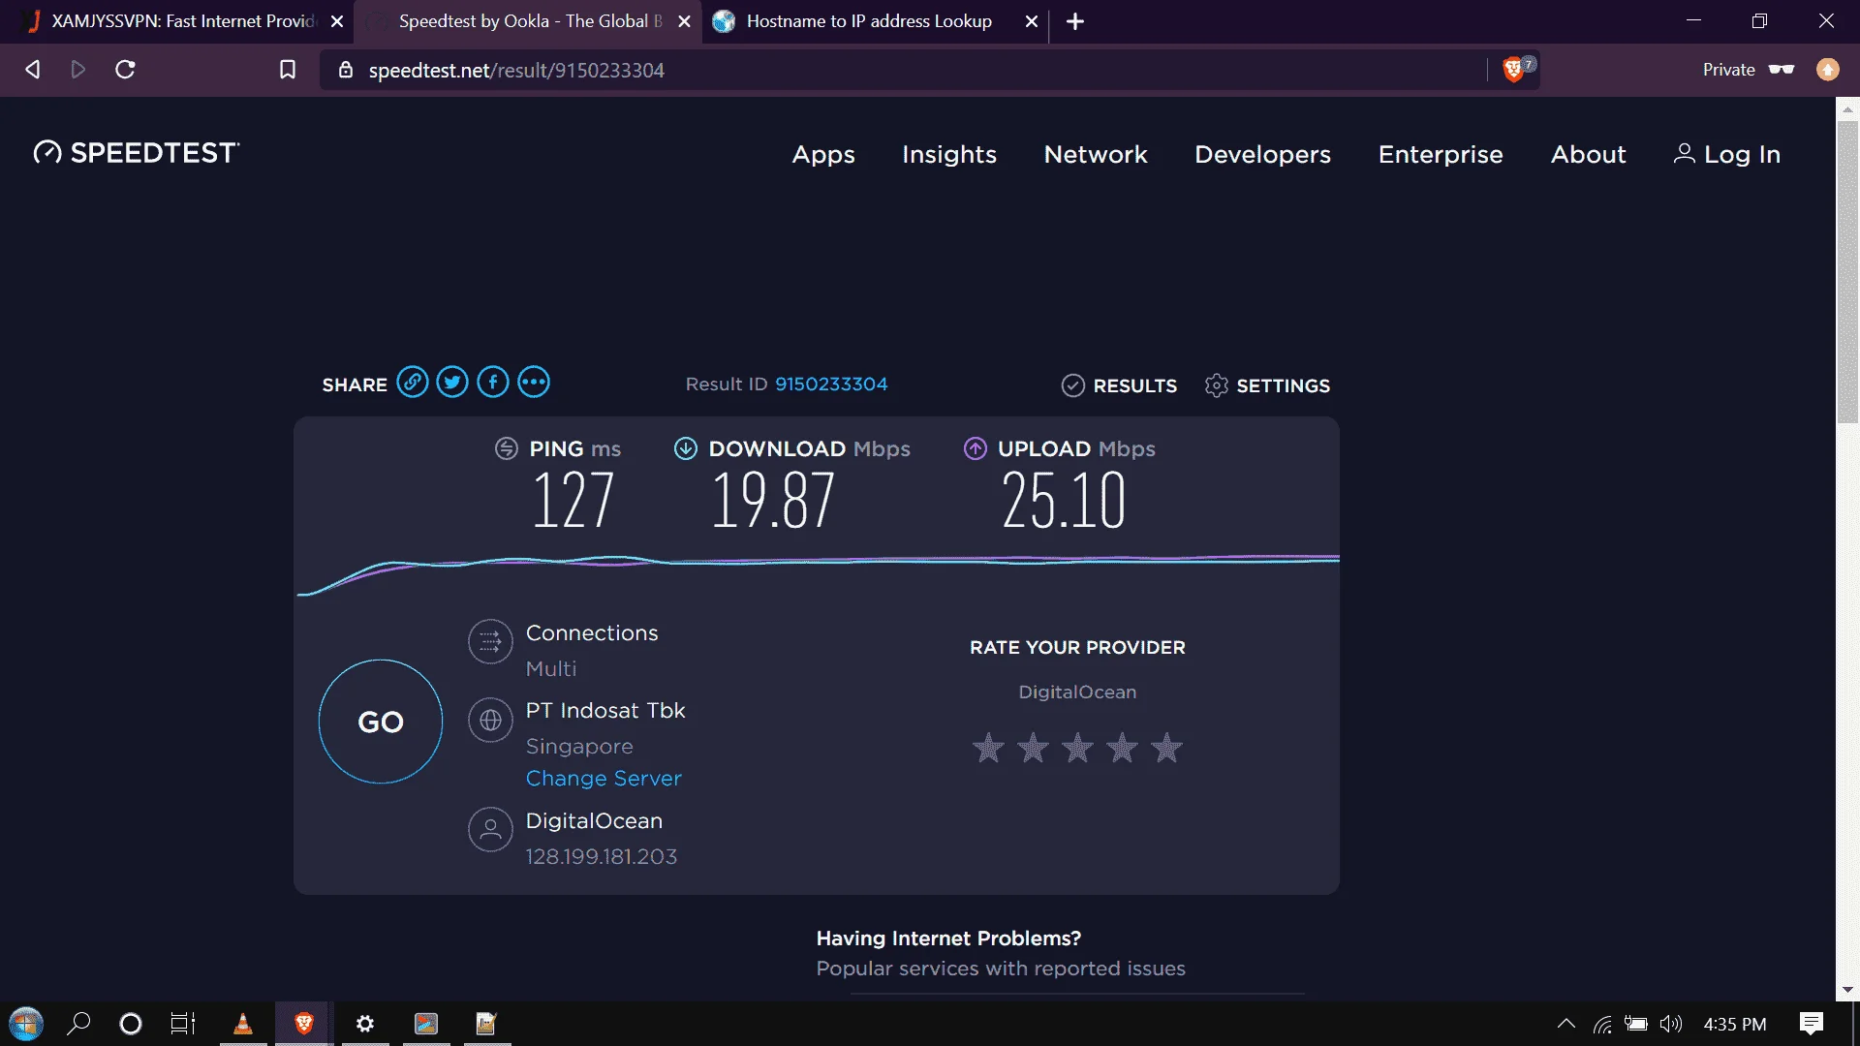The height and width of the screenshot is (1046, 1860).
Task: Open the Windows notification center
Action: 1812,1024
